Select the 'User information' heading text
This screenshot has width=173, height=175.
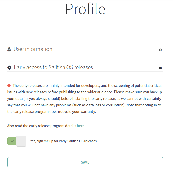click(33, 49)
